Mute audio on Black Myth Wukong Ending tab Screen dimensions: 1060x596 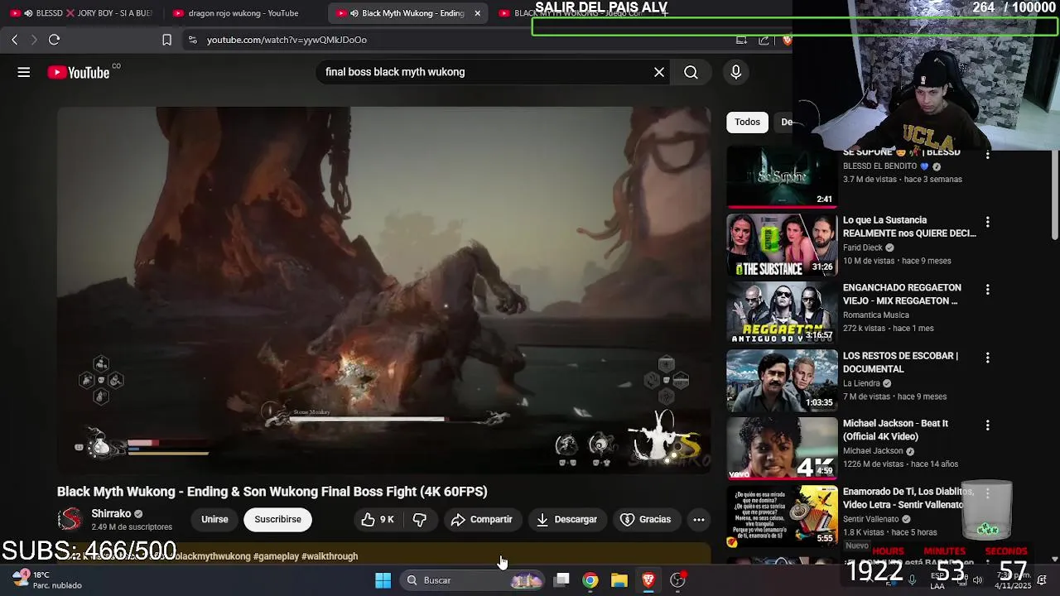pos(354,13)
